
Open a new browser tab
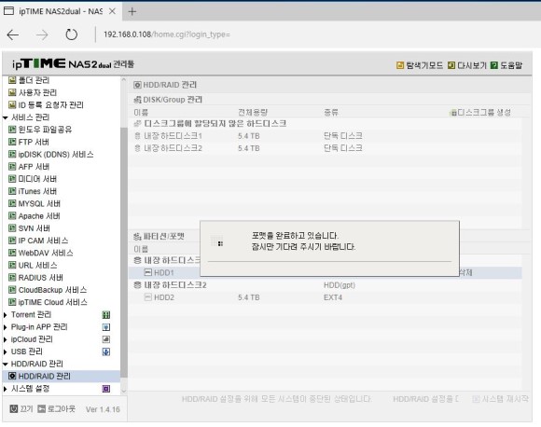click(x=132, y=12)
